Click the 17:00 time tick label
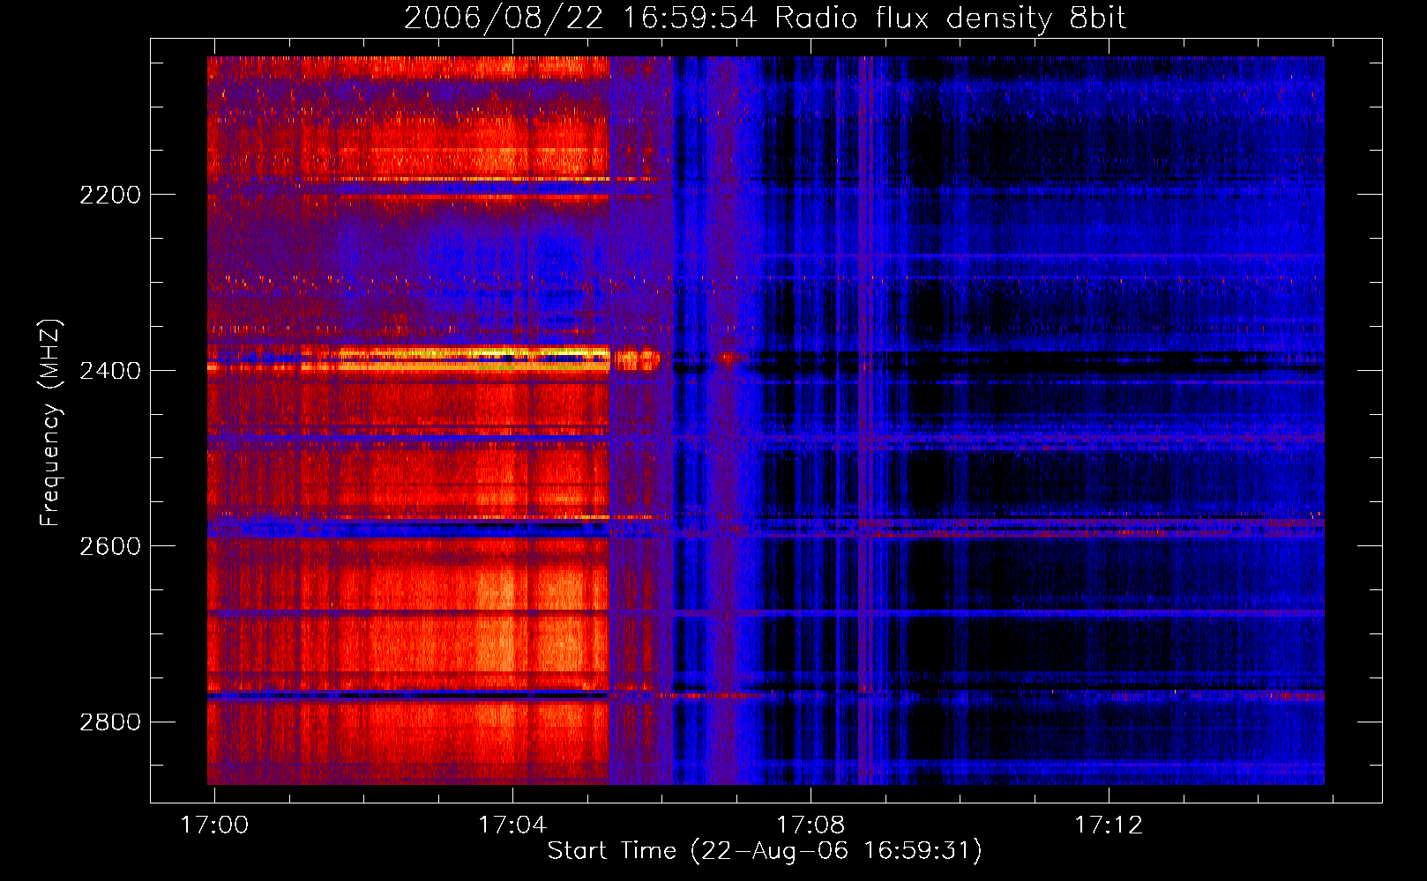Screen dimensions: 1427x881 point(214,825)
